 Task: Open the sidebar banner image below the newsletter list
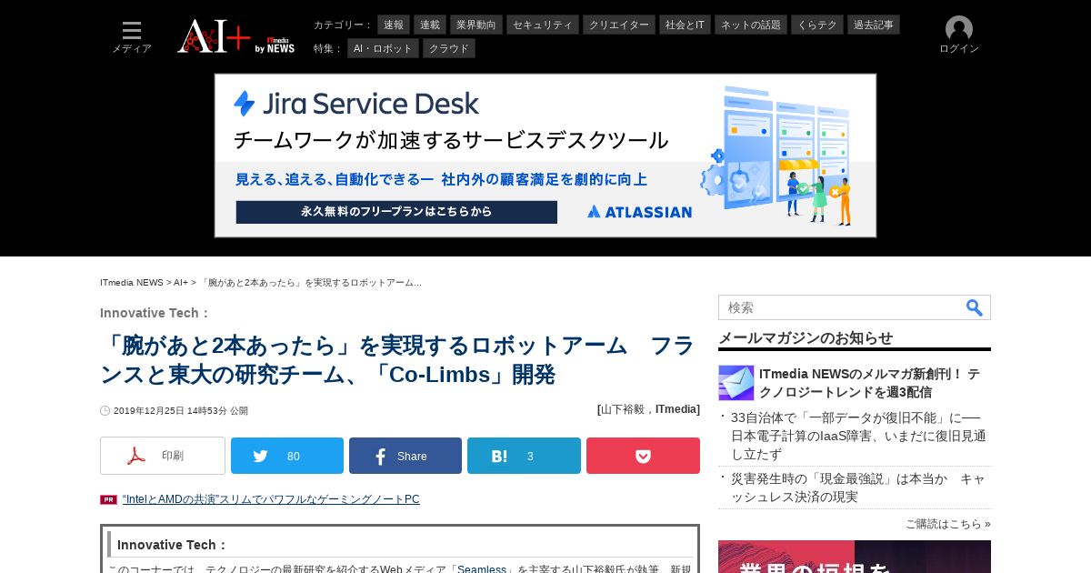tap(855, 557)
